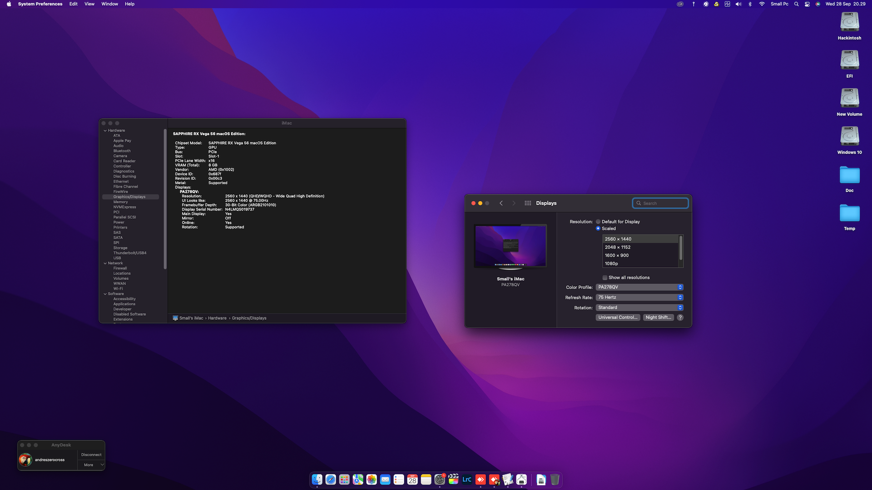This screenshot has height=490, width=872.
Task: Open the Maps app in the Dock
Action: coord(358,480)
